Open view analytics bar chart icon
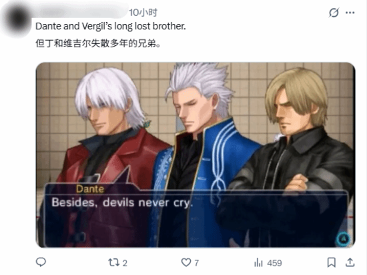The image size is (367, 275). tap(258, 262)
